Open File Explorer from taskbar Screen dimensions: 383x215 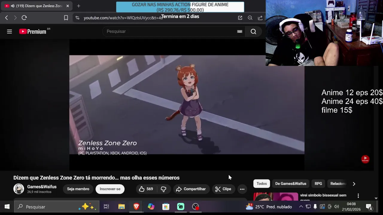tap(121, 207)
